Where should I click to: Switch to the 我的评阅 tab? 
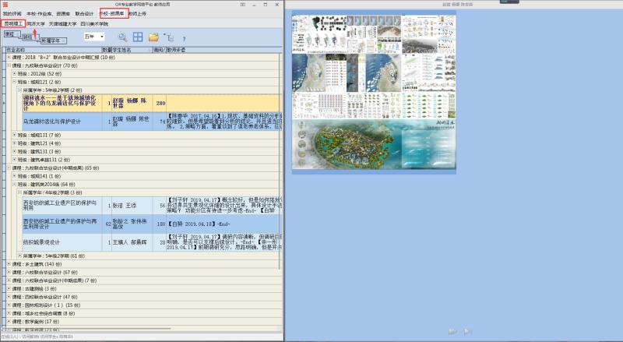12,14
